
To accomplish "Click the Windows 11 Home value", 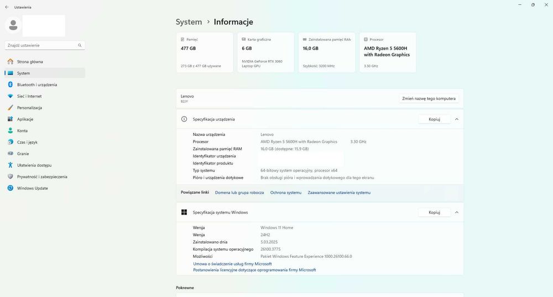I will coord(277,227).
